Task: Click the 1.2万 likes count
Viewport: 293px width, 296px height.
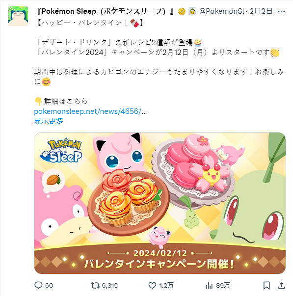Action: 166,285
